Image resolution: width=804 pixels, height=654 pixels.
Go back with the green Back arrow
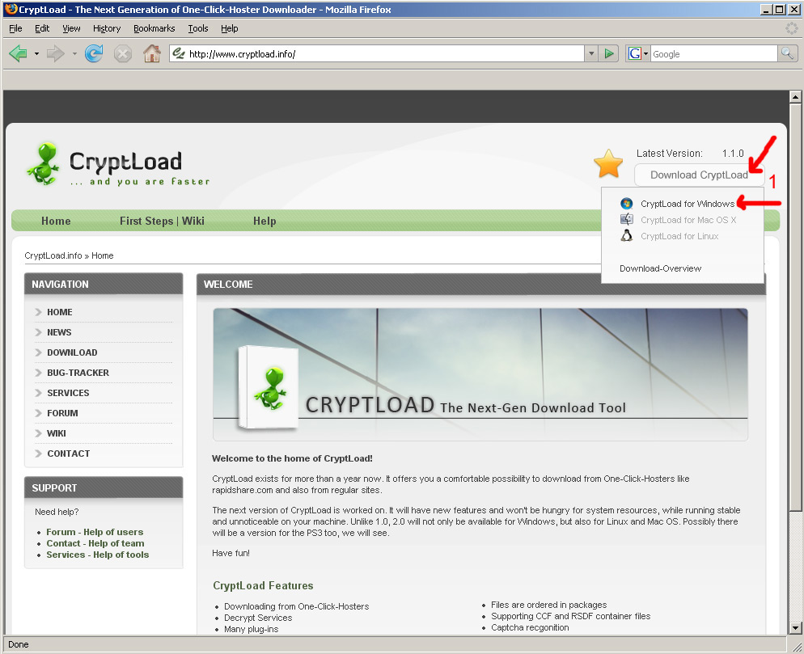pos(19,53)
